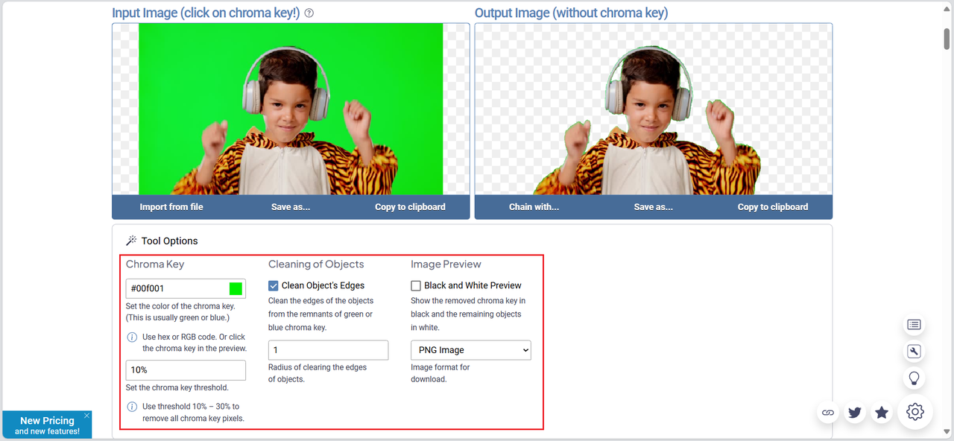Copy output image to clipboard
Viewport: 954px width, 441px height.
tap(773, 207)
